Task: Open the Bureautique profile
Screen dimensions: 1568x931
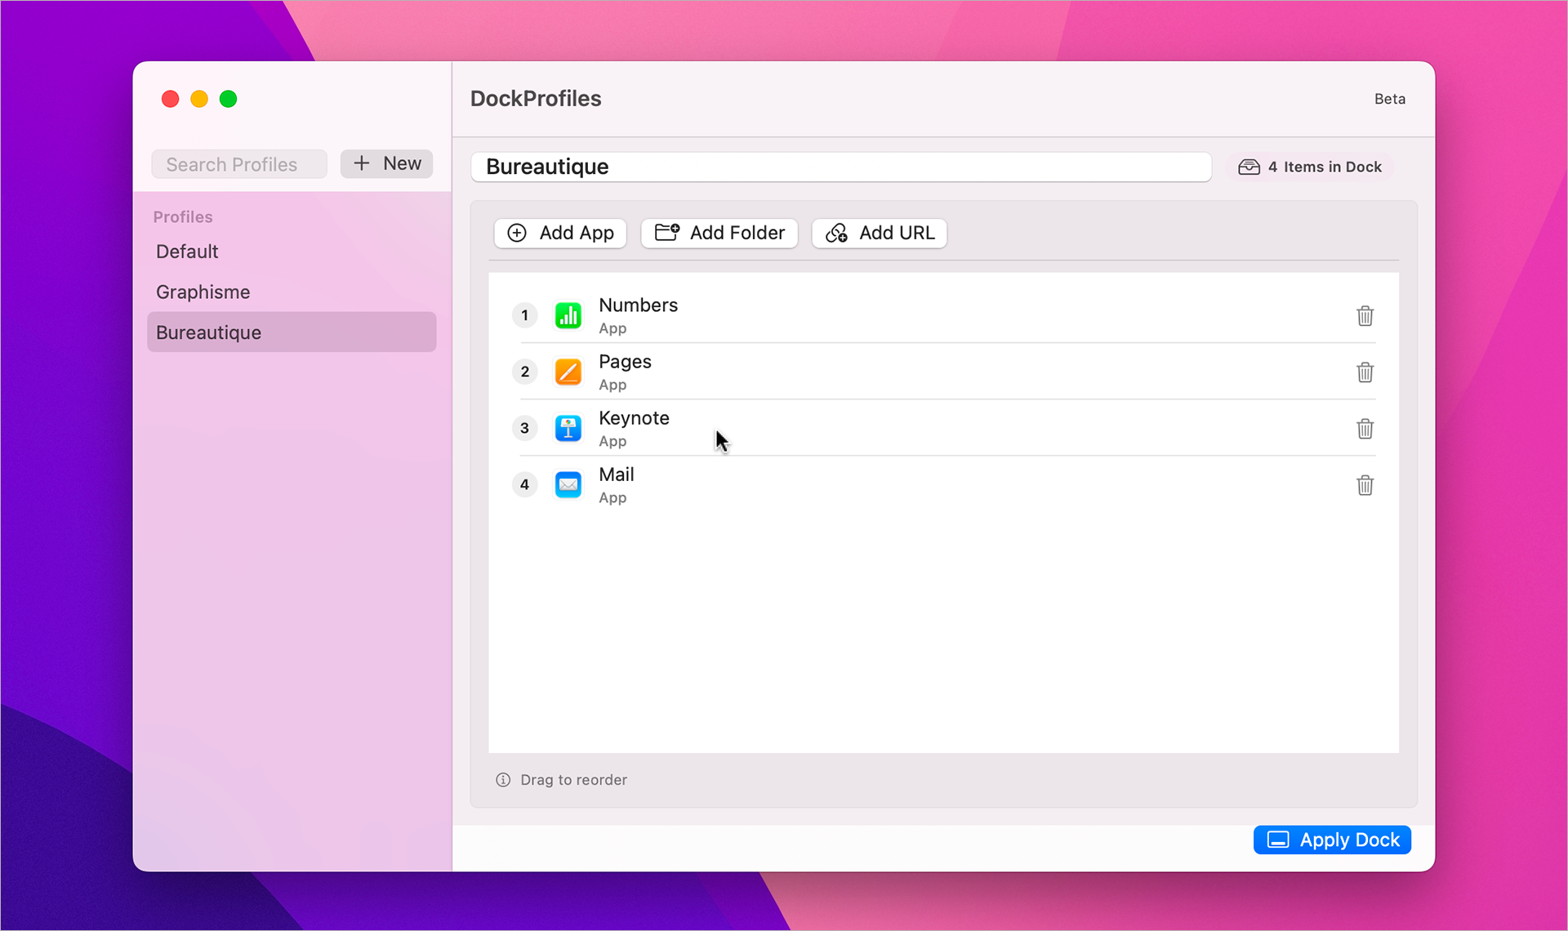Action: [208, 332]
